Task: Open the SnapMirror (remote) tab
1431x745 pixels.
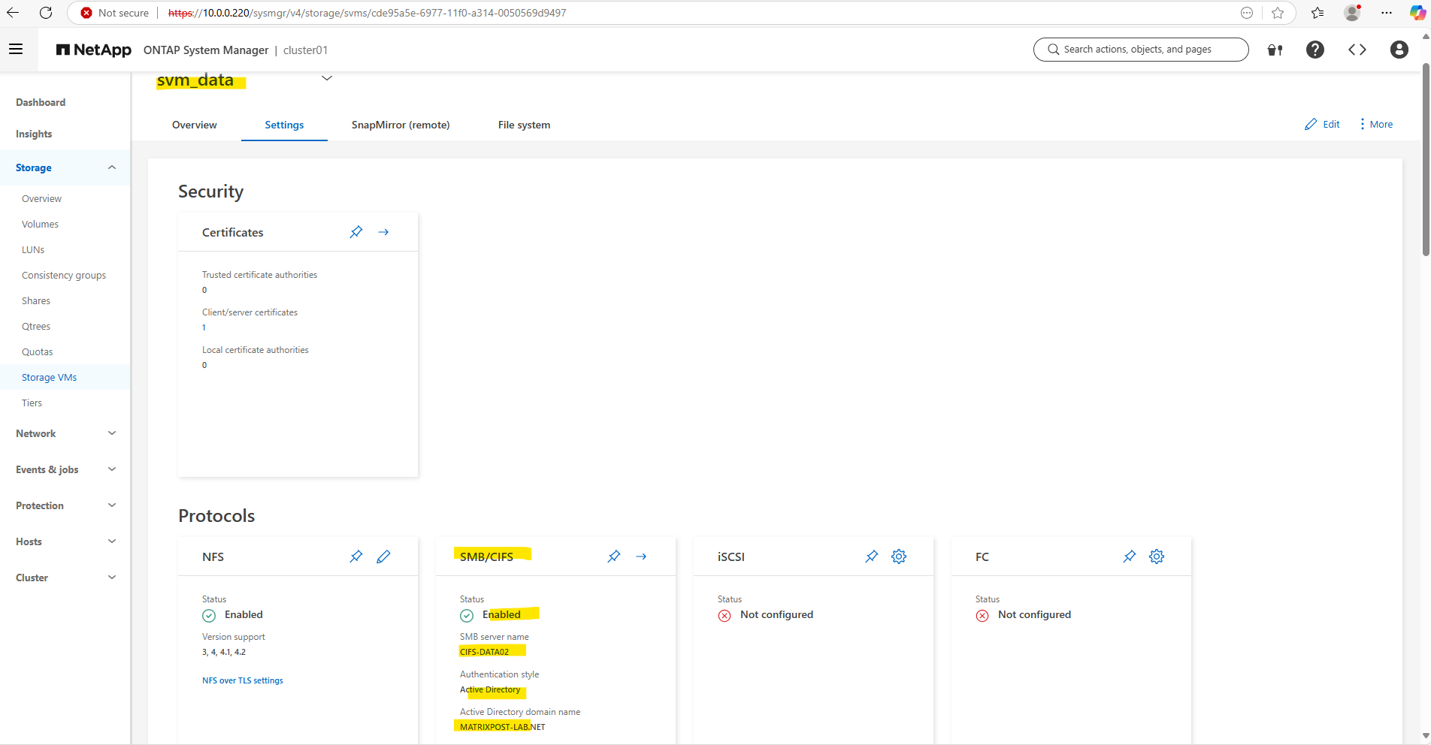Action: [x=401, y=125]
